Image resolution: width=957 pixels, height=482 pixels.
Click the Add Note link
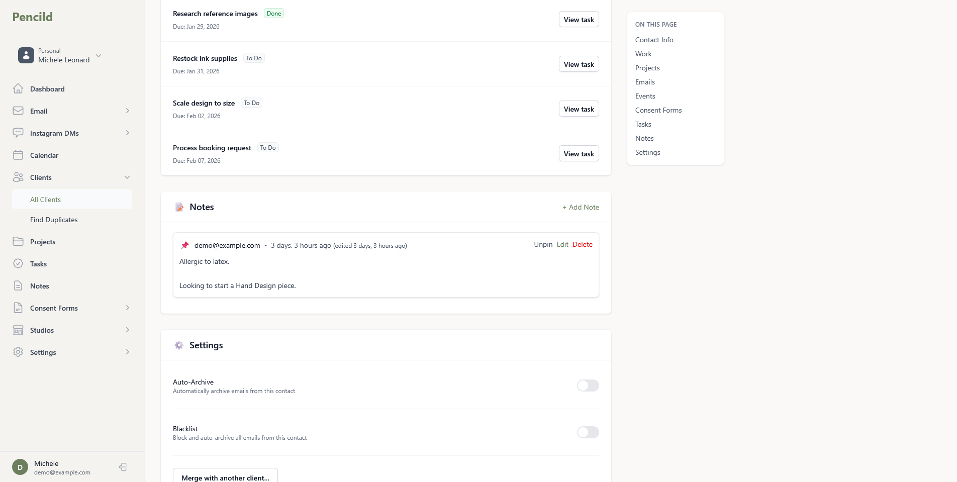pyautogui.click(x=581, y=207)
